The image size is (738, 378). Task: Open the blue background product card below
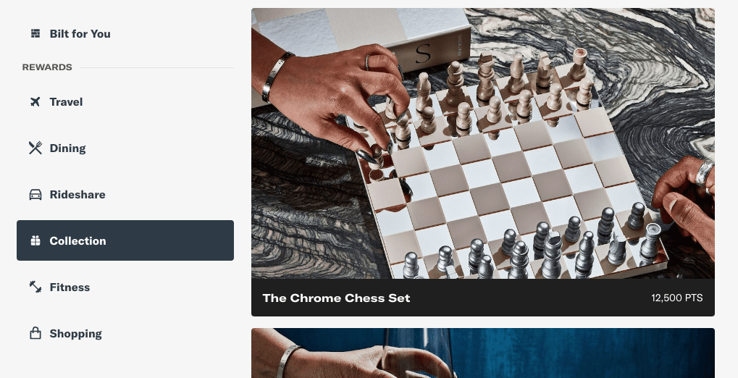[483, 353]
